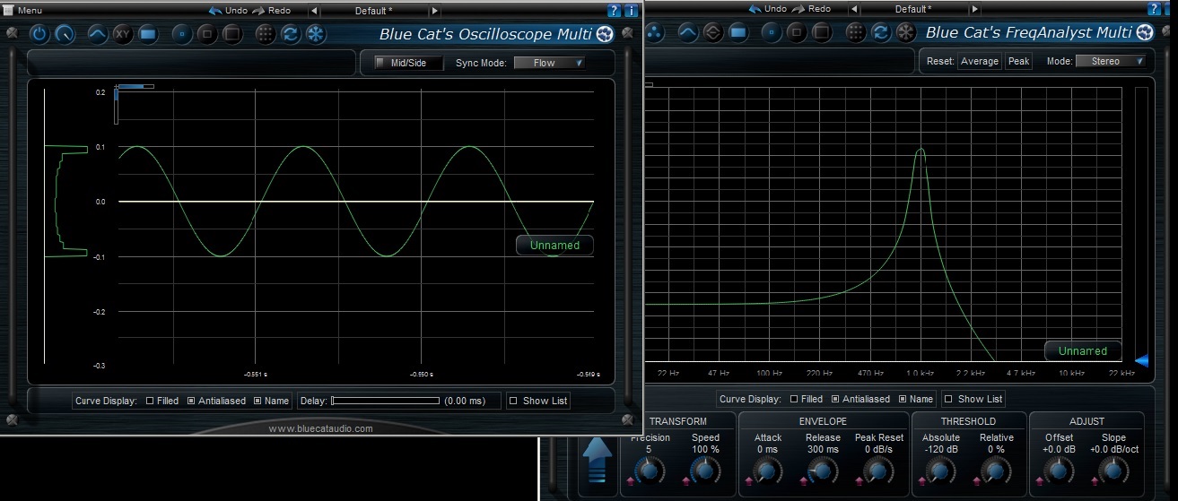Image resolution: width=1178 pixels, height=501 pixels.
Task: Select spectrum curve view in FreqAnalyst
Action: (688, 33)
